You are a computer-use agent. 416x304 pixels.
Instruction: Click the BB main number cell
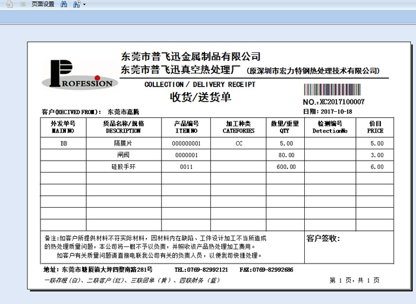click(64, 143)
